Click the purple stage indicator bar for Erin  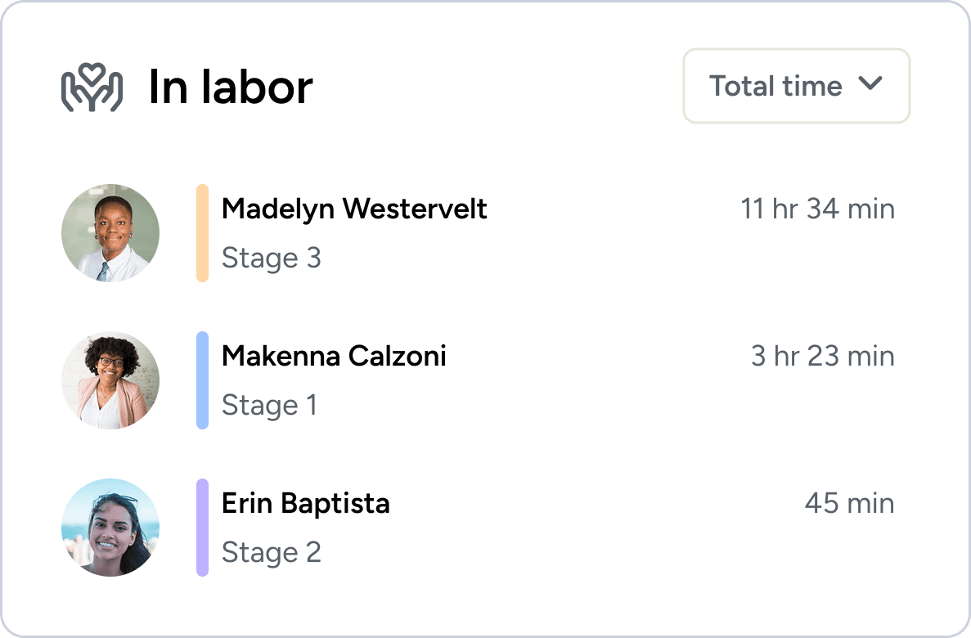(200, 528)
